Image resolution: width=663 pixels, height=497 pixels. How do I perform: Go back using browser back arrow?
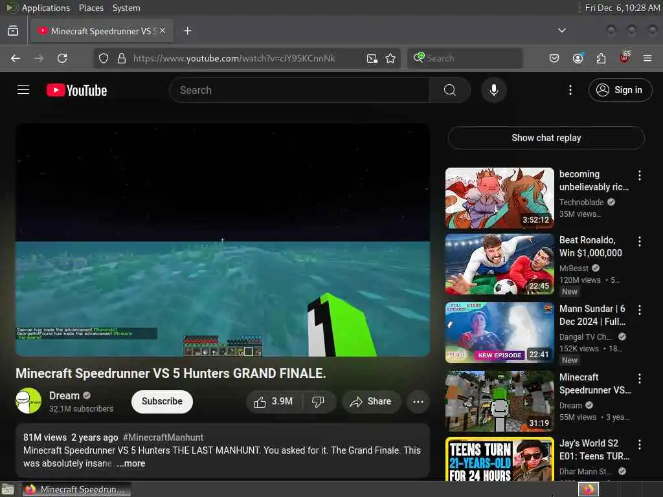(16, 58)
